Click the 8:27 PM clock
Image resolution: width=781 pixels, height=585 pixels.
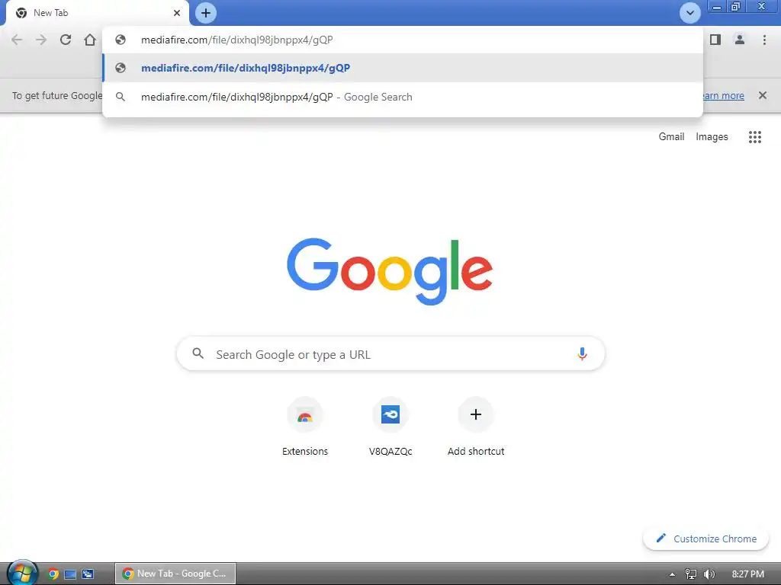point(747,574)
